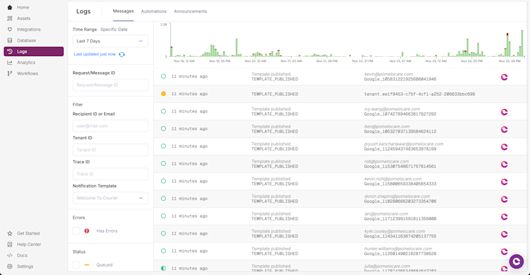530x275 pixels.
Task: Click status circle of ian@pomelocare.com row
Action: point(163,216)
